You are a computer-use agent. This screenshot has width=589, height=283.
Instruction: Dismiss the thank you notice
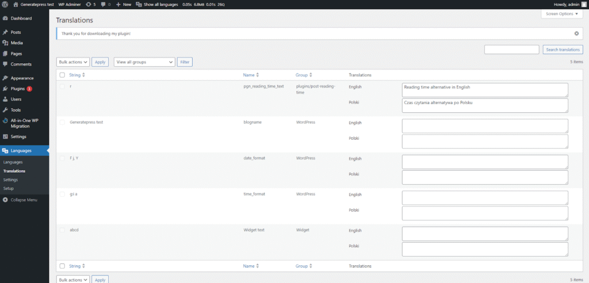576,33
